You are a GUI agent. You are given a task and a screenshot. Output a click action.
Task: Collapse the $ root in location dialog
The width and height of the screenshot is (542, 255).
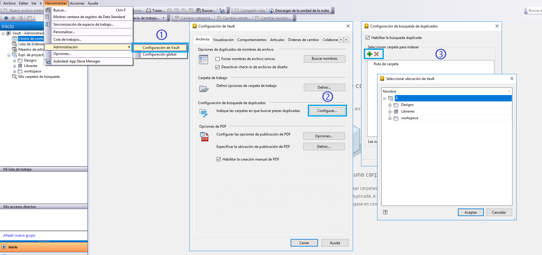pyautogui.click(x=385, y=98)
